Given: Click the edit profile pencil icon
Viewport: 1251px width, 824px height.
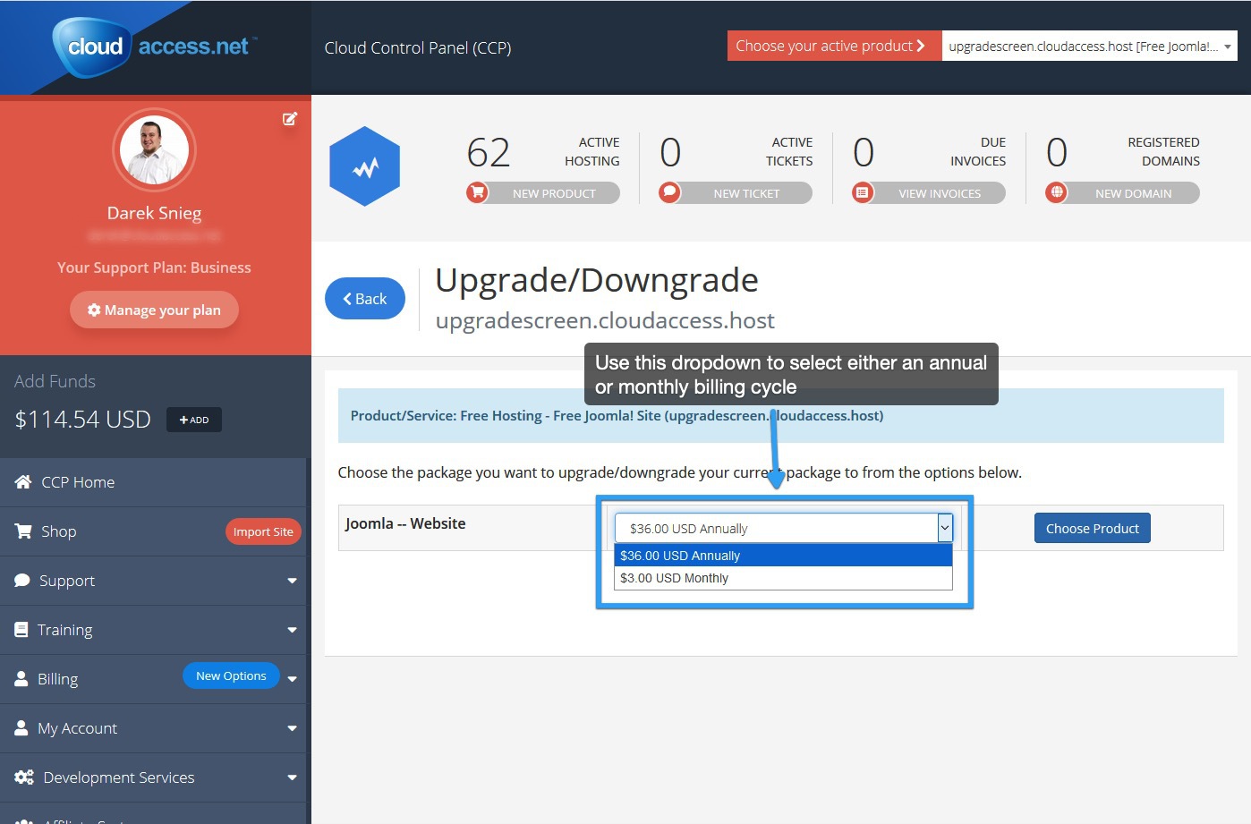Looking at the screenshot, I should coord(290,118).
